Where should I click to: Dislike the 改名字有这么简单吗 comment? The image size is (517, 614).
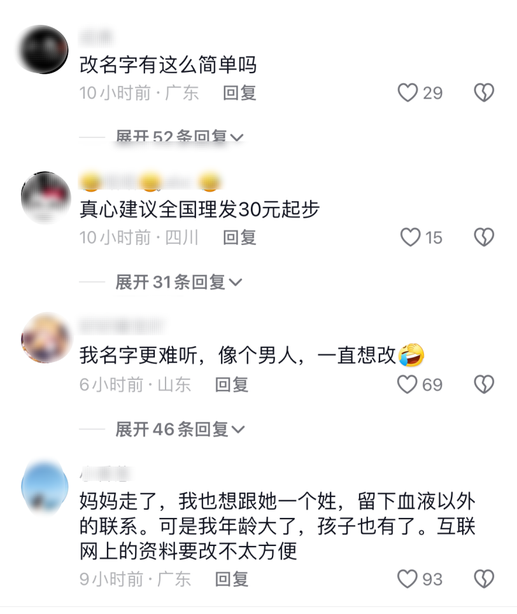[x=484, y=93]
